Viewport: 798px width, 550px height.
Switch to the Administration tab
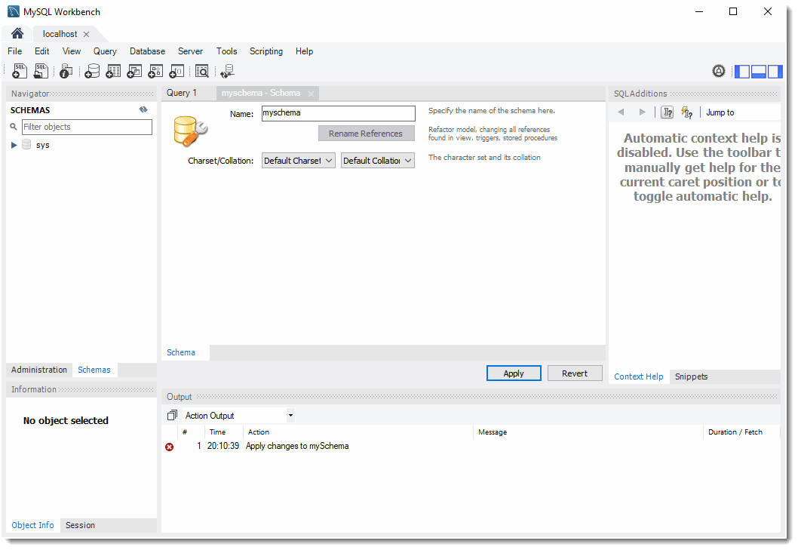[39, 370]
